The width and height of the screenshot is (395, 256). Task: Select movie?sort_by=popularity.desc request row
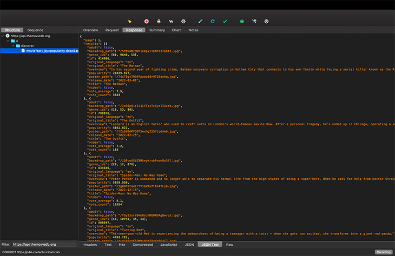pos(40,51)
